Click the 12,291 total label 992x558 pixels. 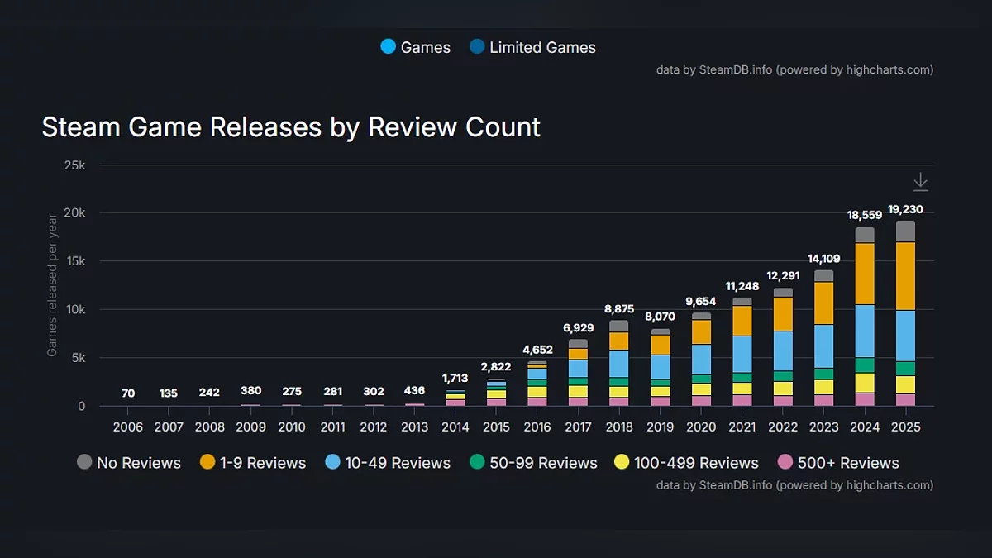click(783, 275)
